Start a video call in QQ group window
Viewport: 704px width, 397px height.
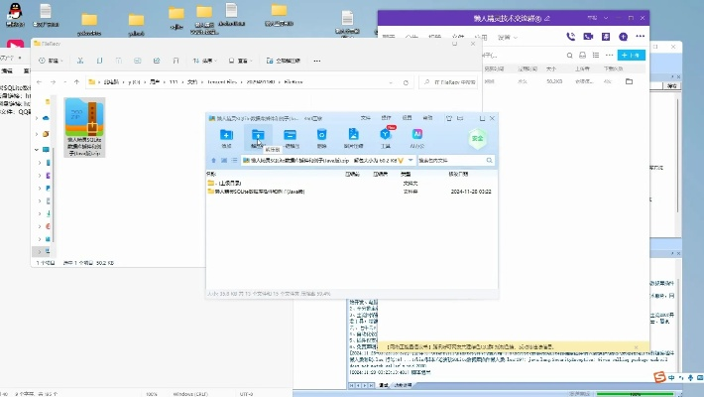588,37
